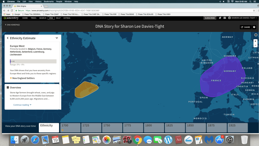Collapse the Ethnicity Estimate panel chevron
This screenshot has height=146, width=259.
(57, 38)
